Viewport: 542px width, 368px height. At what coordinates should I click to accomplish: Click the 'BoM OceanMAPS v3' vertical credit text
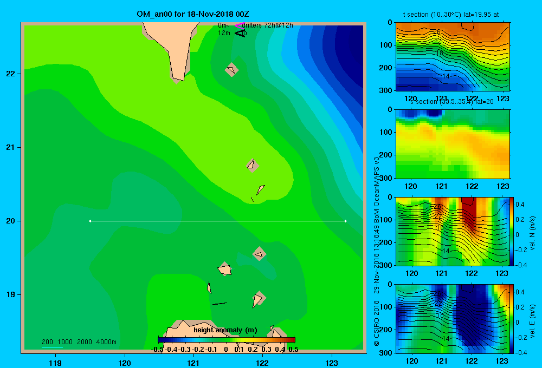[377, 189]
